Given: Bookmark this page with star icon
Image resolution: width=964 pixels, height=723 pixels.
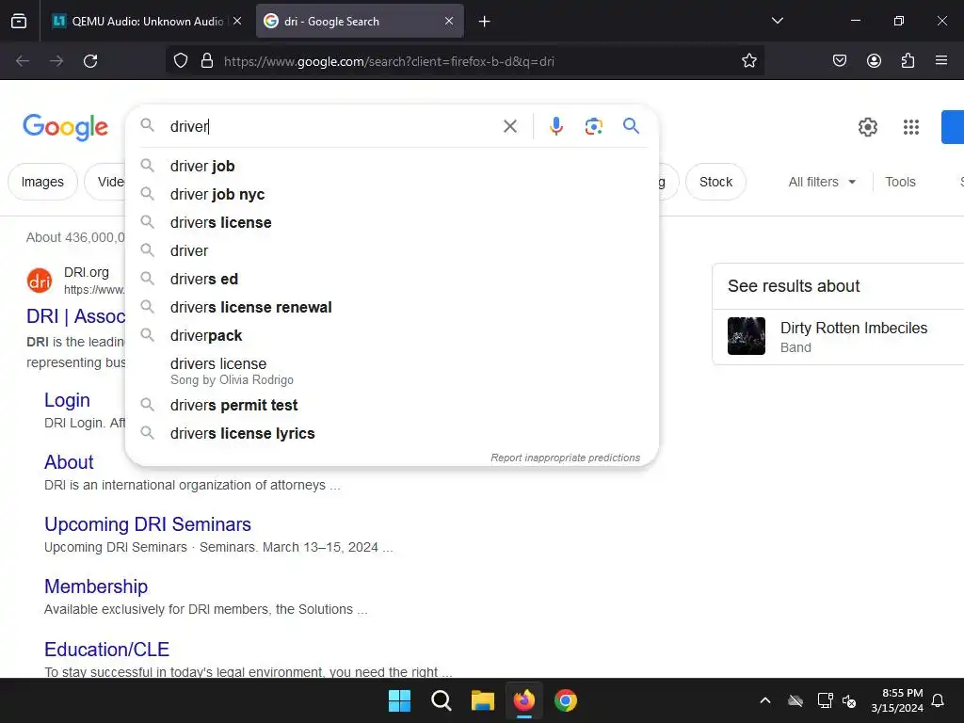Looking at the screenshot, I should 748,61.
